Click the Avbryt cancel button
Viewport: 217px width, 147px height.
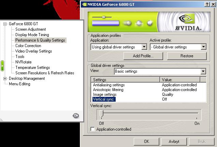pos(174,142)
